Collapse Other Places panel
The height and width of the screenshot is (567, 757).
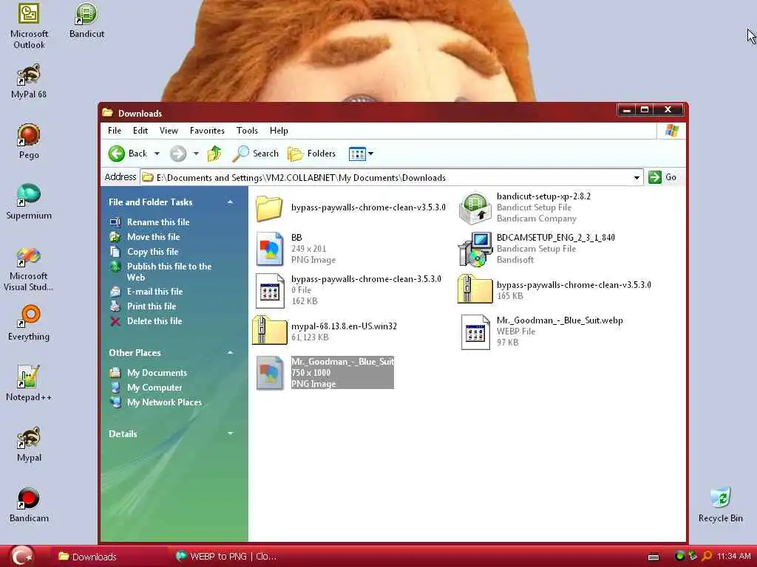(x=231, y=353)
